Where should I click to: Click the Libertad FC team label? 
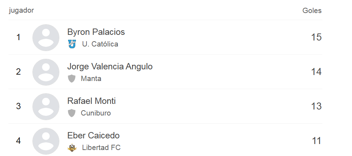(x=101, y=148)
